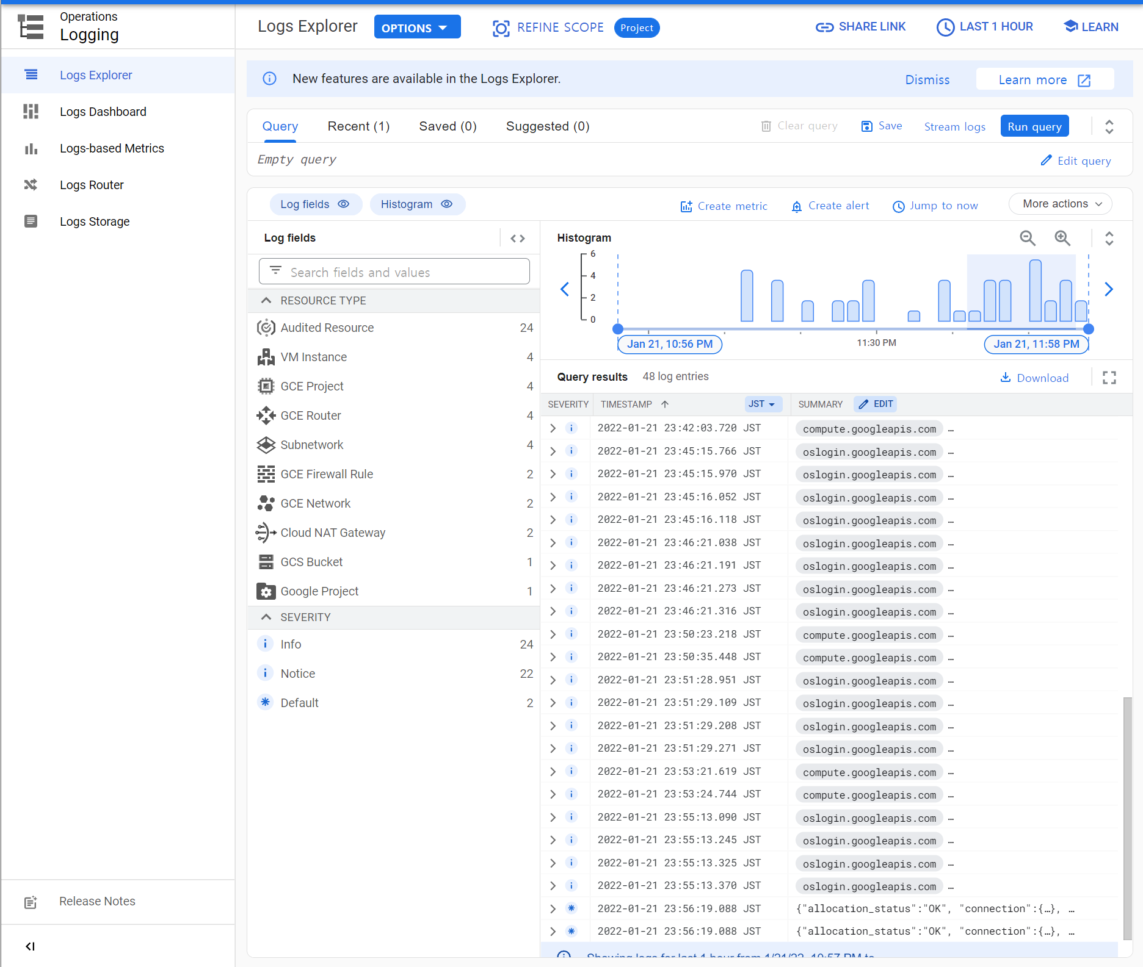Click the Logs Storage icon
Viewport: 1143px width, 967px height.
point(31,221)
